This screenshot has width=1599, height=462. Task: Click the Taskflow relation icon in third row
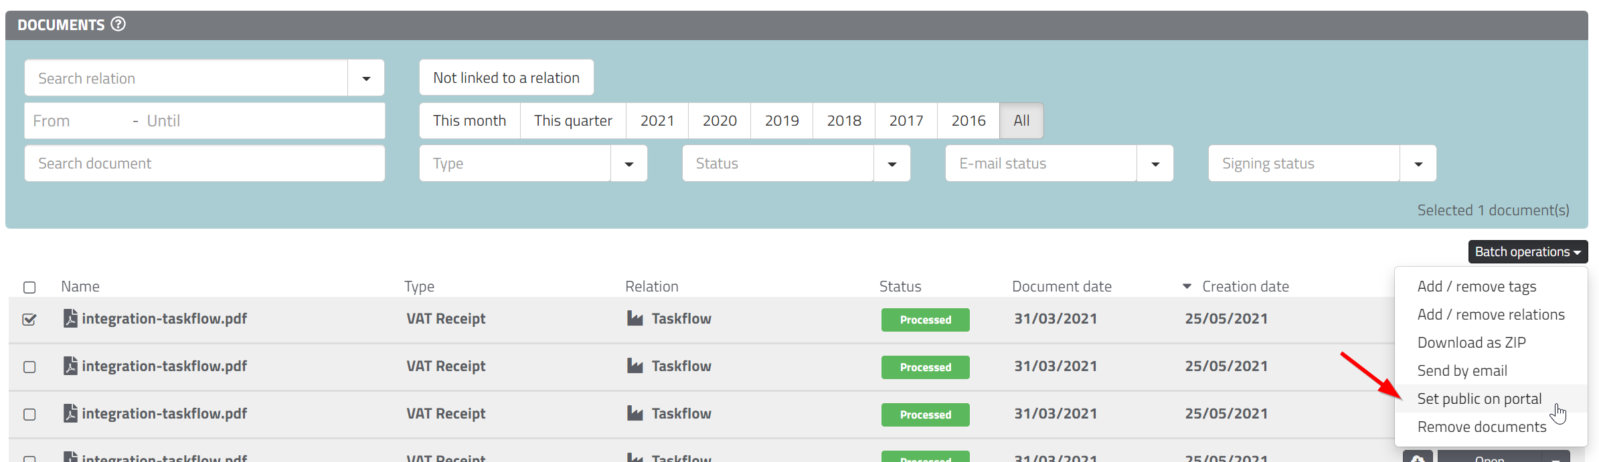635,414
